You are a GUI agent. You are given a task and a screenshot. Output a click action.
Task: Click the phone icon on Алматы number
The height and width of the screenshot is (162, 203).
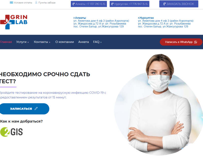click(x=74, y=4)
